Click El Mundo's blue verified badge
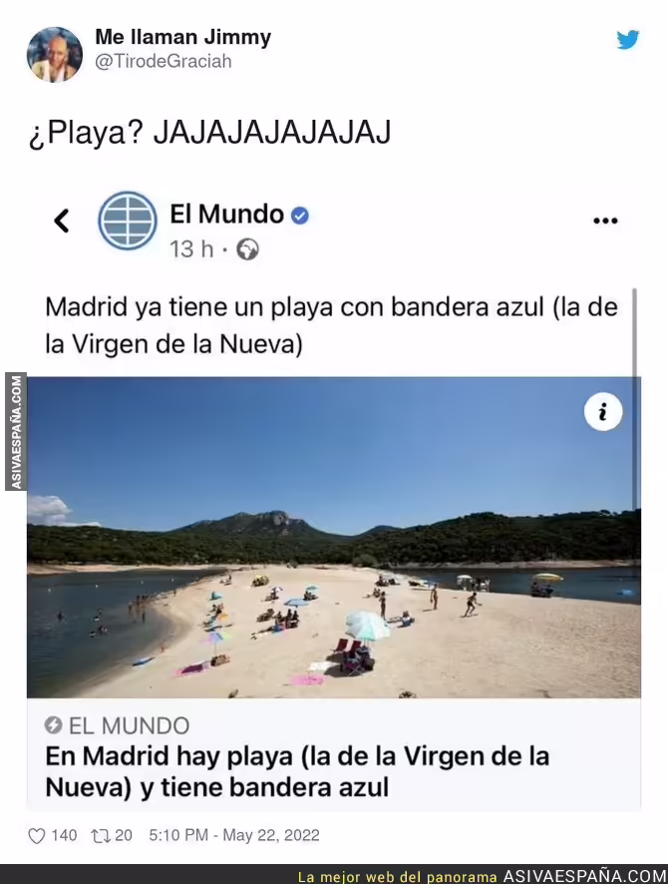This screenshot has width=668, height=884. click(x=300, y=216)
